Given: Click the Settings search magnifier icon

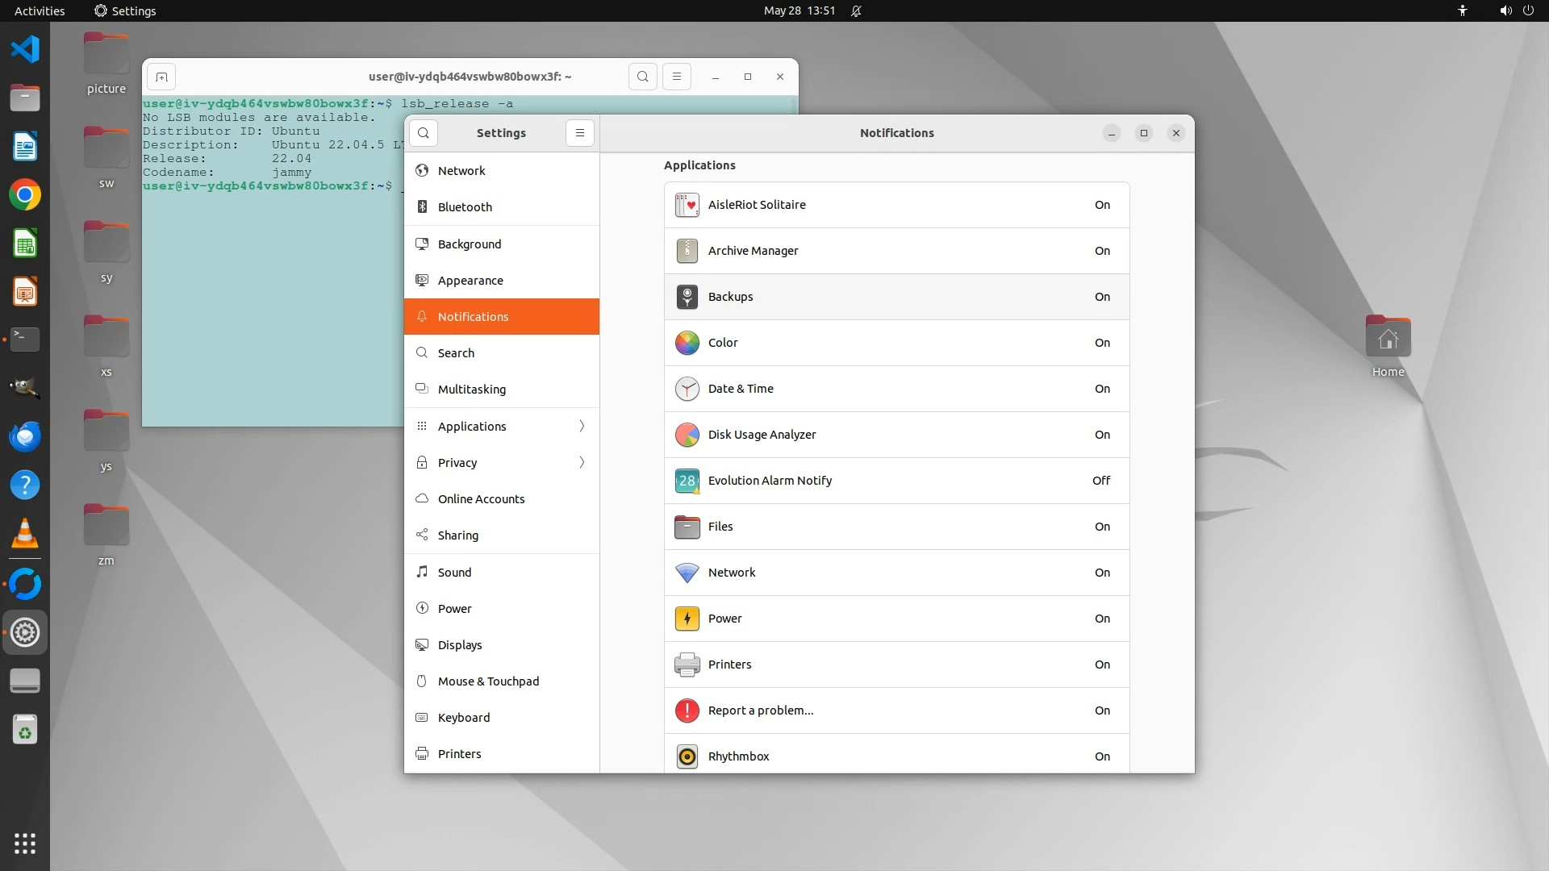Looking at the screenshot, I should [424, 133].
